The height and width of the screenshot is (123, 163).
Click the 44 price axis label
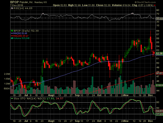[158, 91]
